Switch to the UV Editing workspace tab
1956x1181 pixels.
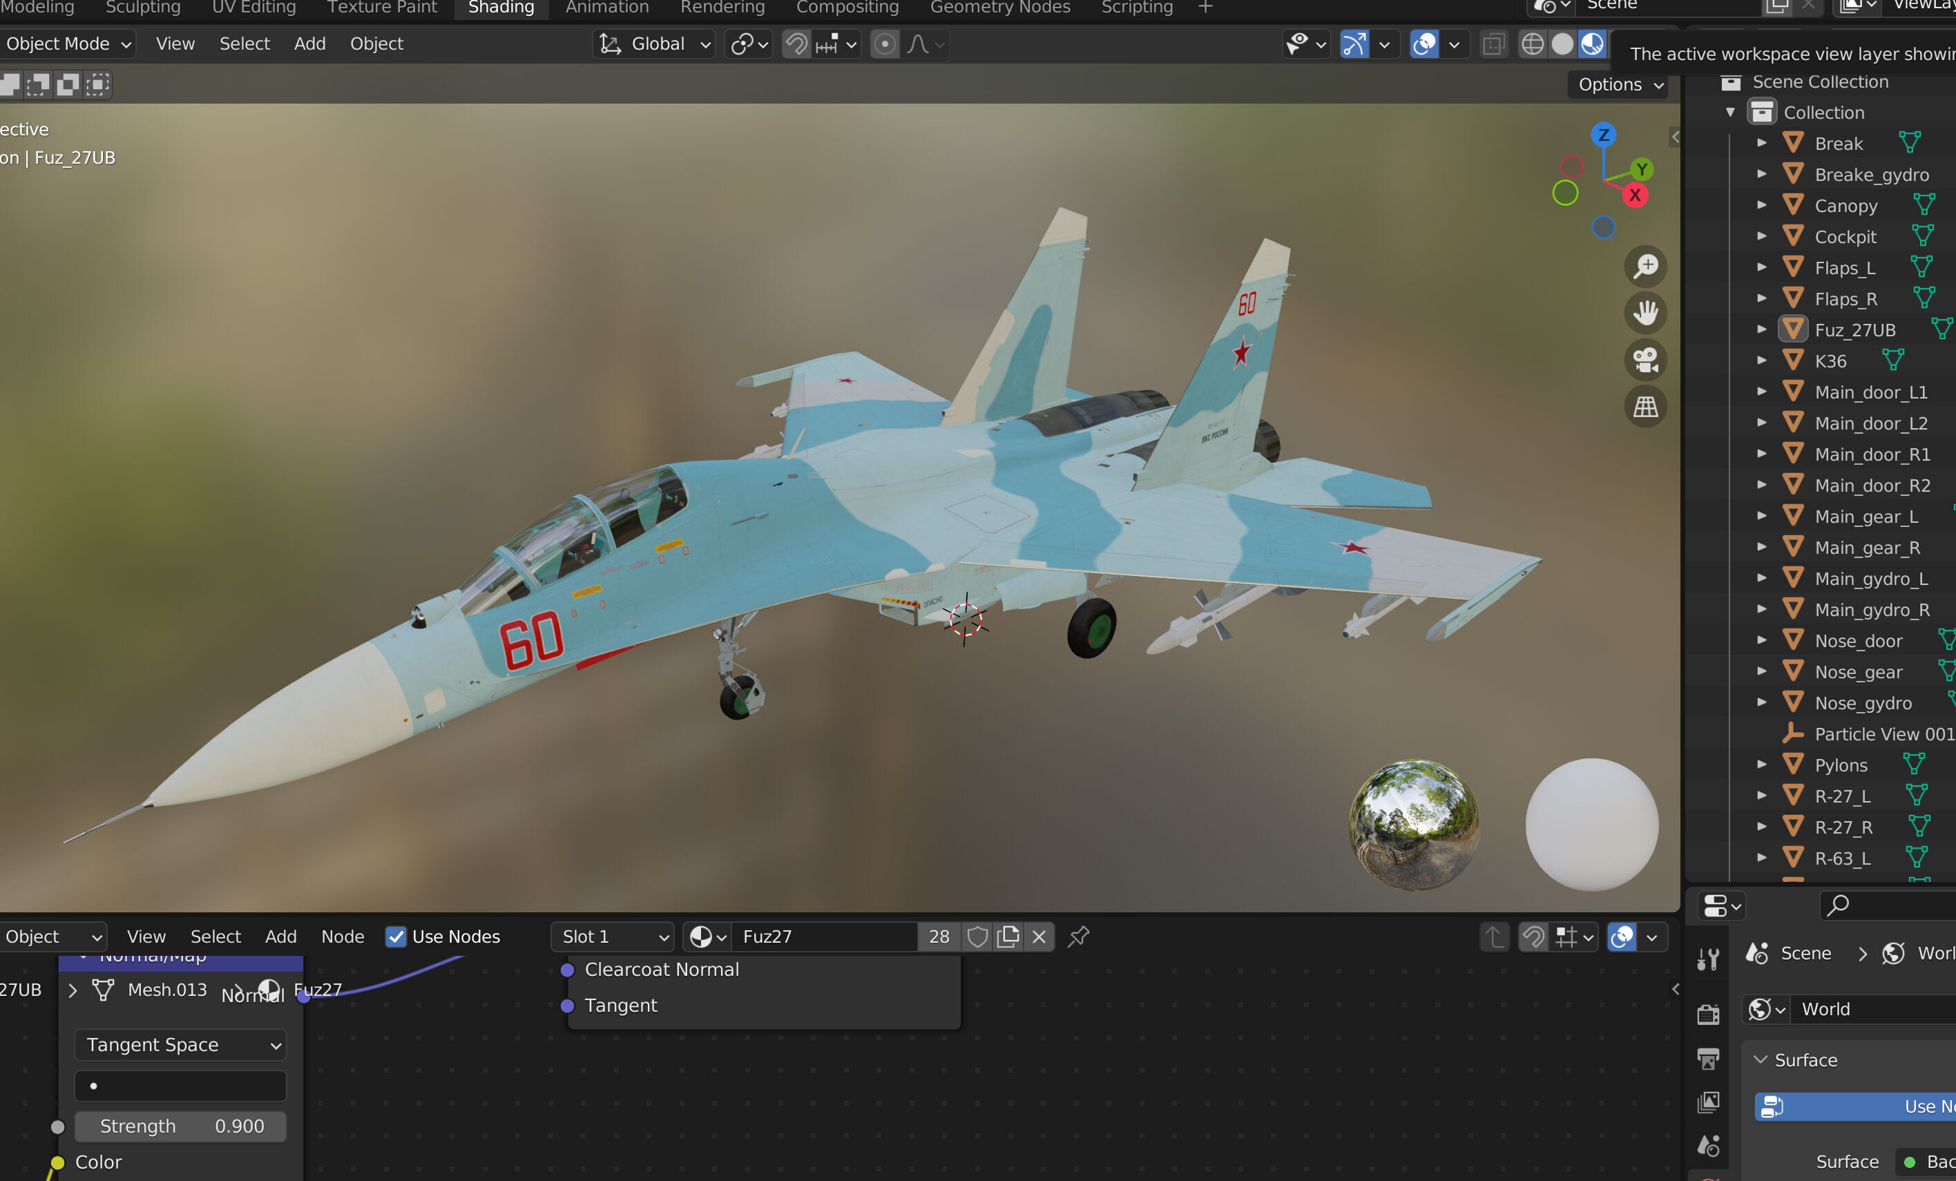pos(253,8)
